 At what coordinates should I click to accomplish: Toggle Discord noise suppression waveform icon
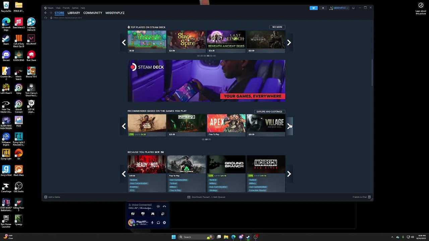click(158, 207)
